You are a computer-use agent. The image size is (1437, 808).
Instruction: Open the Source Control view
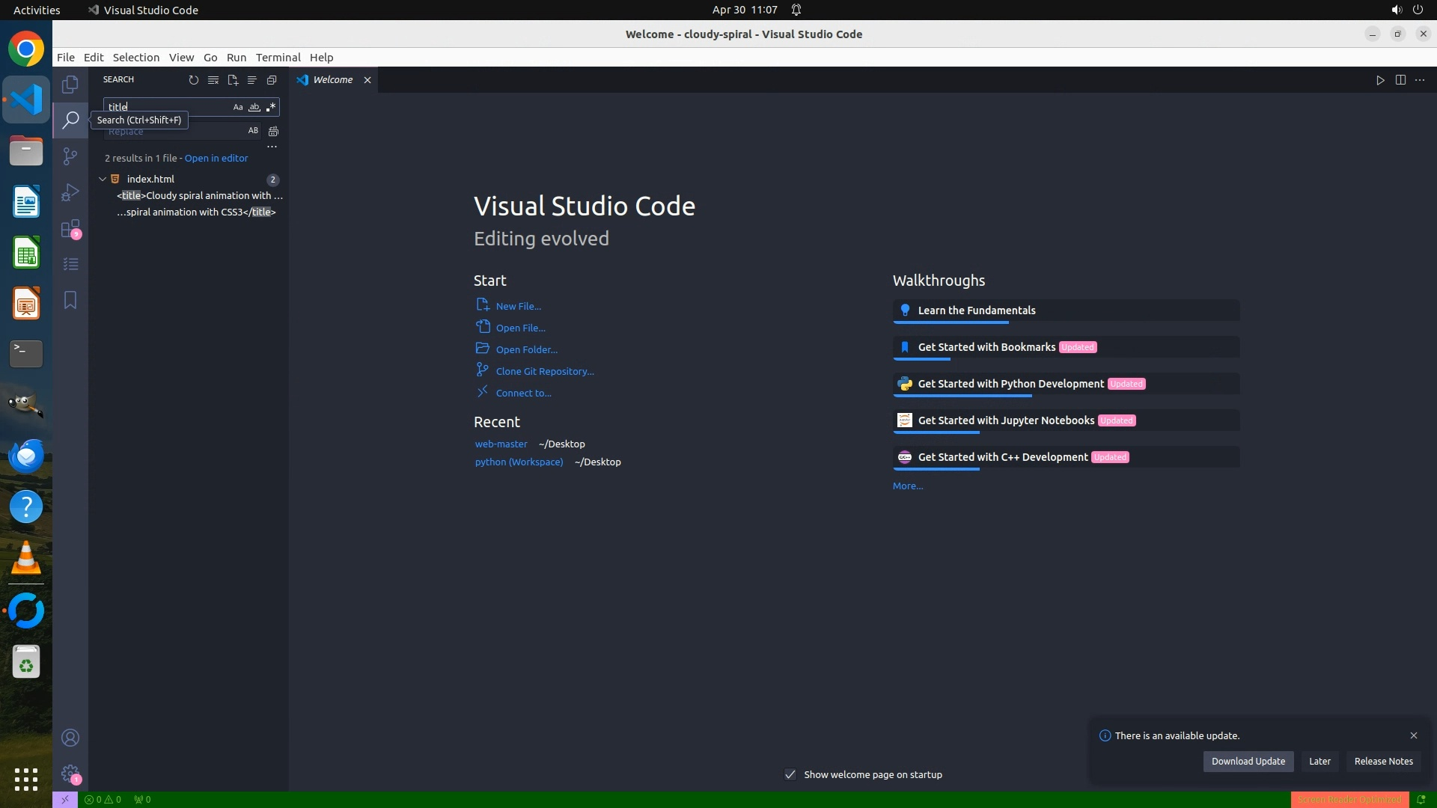[70, 156]
